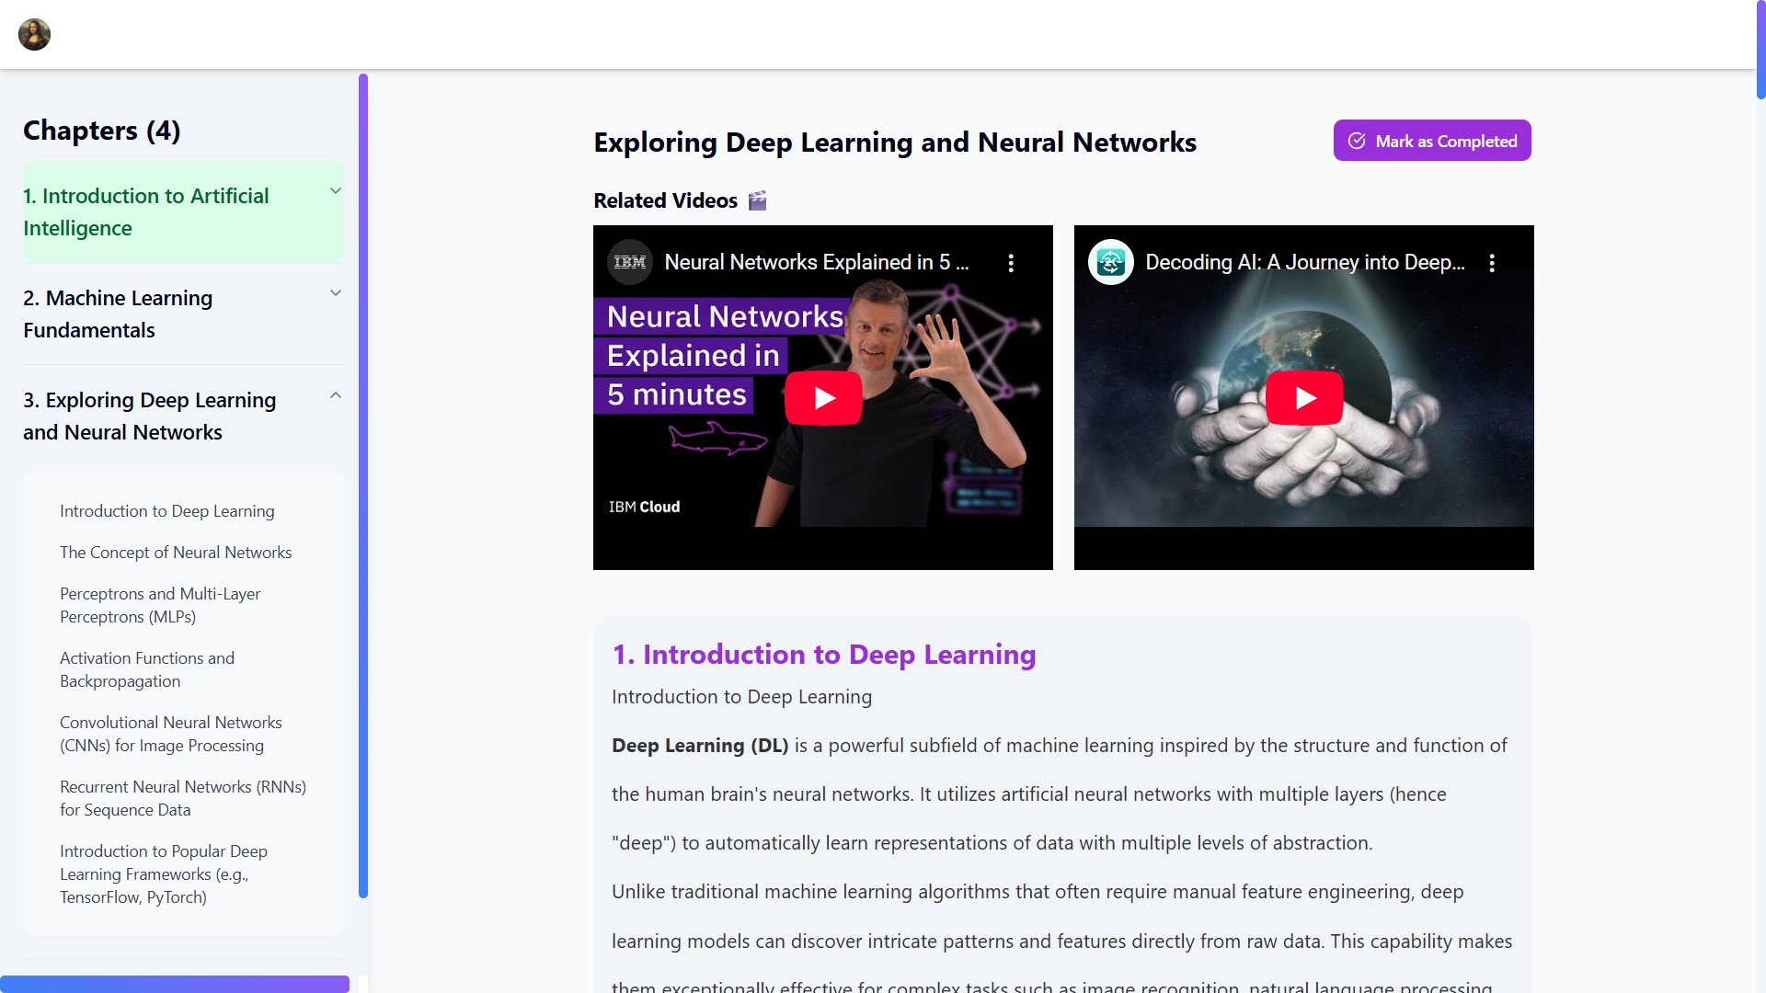Select Convolutional Neural Networks topic
Image resolution: width=1766 pixels, height=993 pixels.
tap(170, 734)
